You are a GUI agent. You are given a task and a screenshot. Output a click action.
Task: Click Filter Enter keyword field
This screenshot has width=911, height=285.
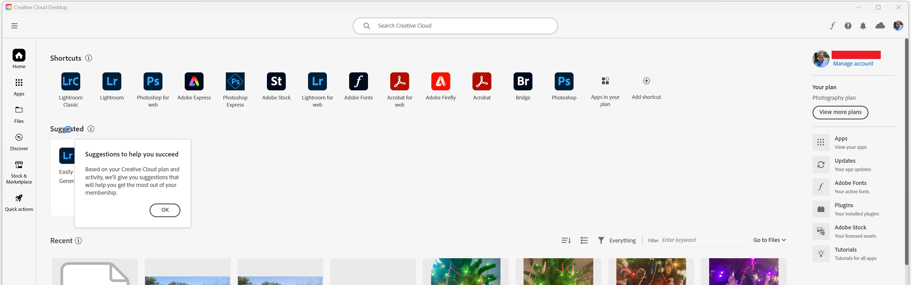click(702, 240)
